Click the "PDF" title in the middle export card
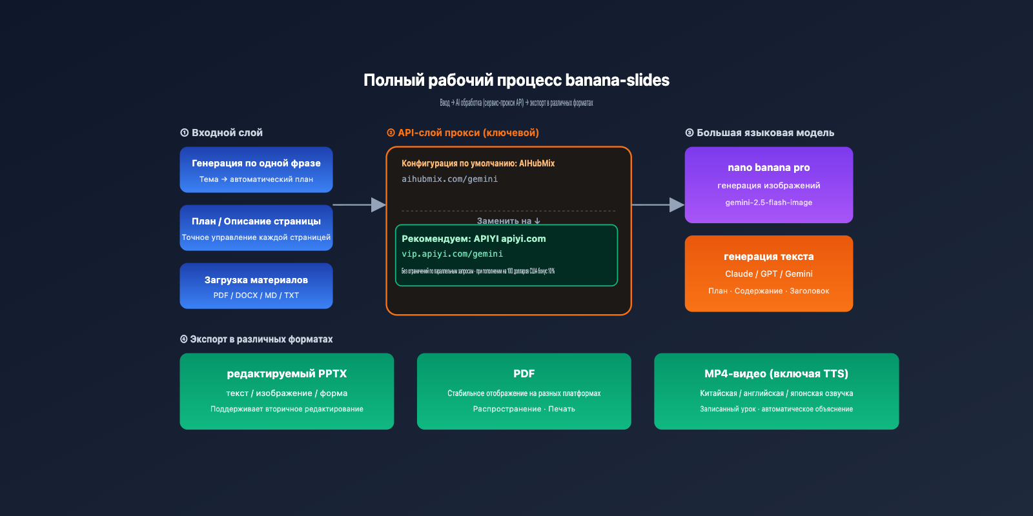Viewport: 1033px width, 516px height. tap(524, 374)
